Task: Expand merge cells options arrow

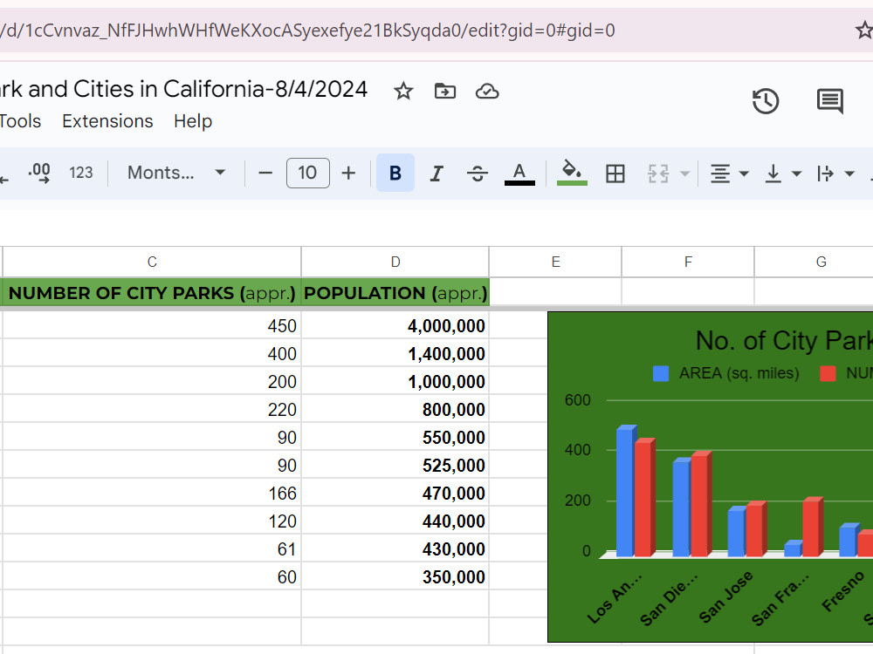Action: coord(684,174)
